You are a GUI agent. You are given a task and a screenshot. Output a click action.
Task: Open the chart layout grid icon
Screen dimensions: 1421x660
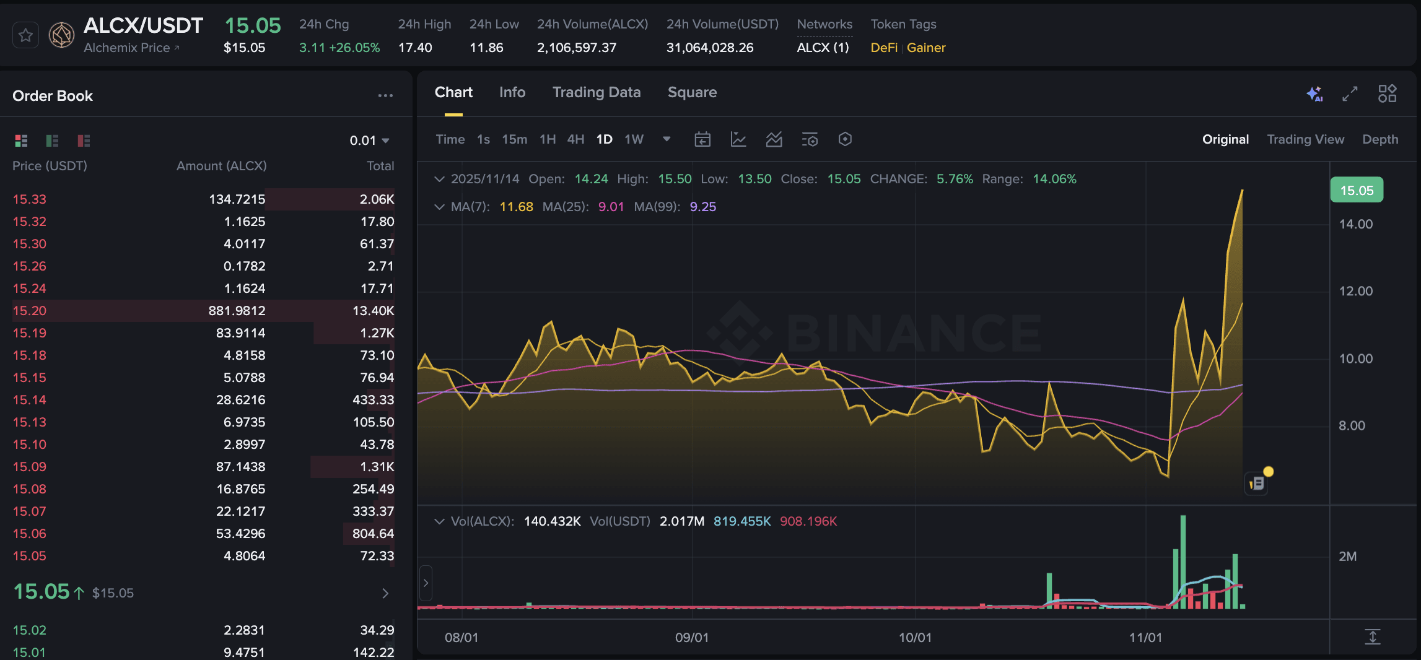click(x=1387, y=93)
